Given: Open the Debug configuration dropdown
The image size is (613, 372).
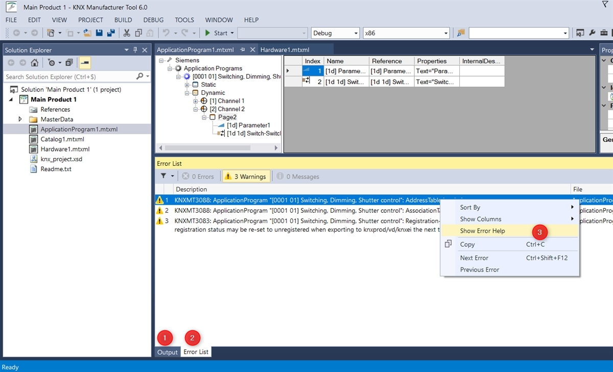Looking at the screenshot, I should tap(356, 33).
